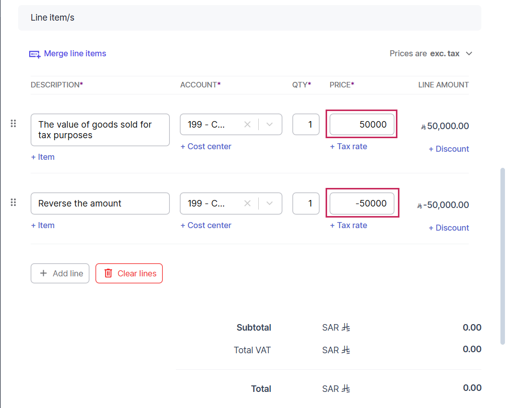Open first line account dropdown arrow
This screenshot has width=514, height=408.
tap(270, 125)
